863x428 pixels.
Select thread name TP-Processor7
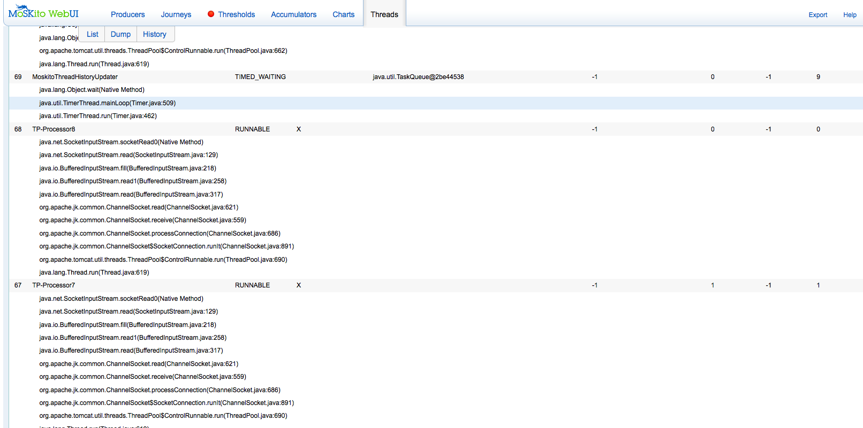coord(54,285)
